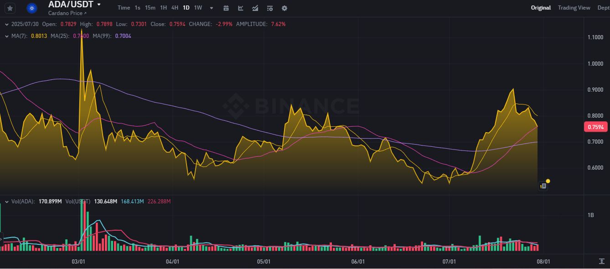Select the 15m interval
The image size is (610, 269).
150,8
